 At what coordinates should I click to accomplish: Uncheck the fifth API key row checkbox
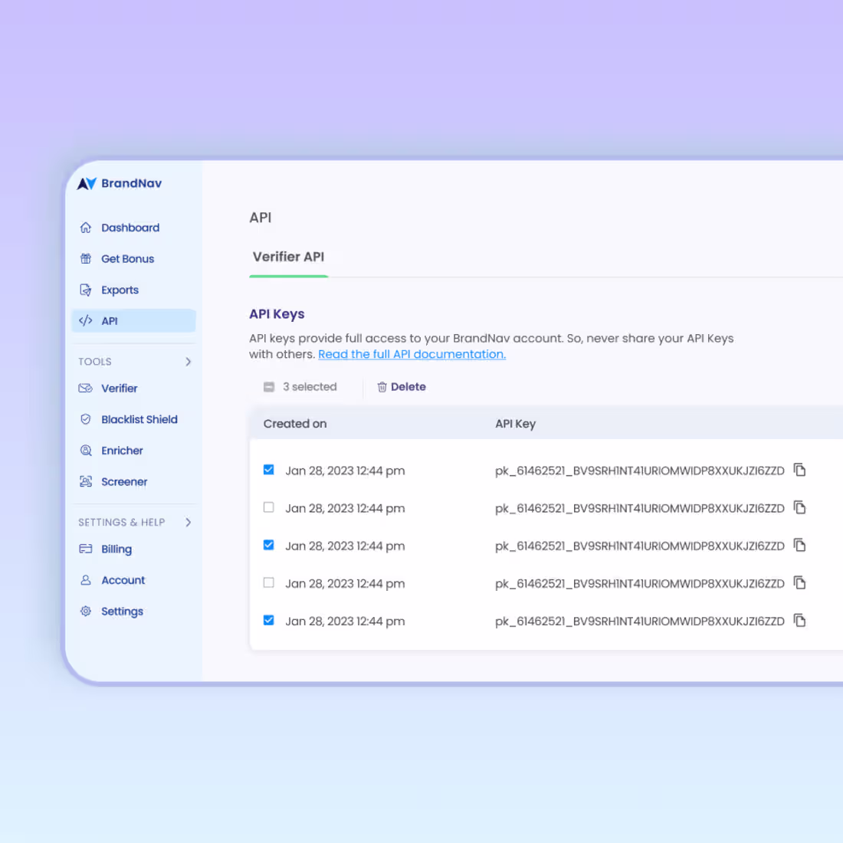pos(269,621)
